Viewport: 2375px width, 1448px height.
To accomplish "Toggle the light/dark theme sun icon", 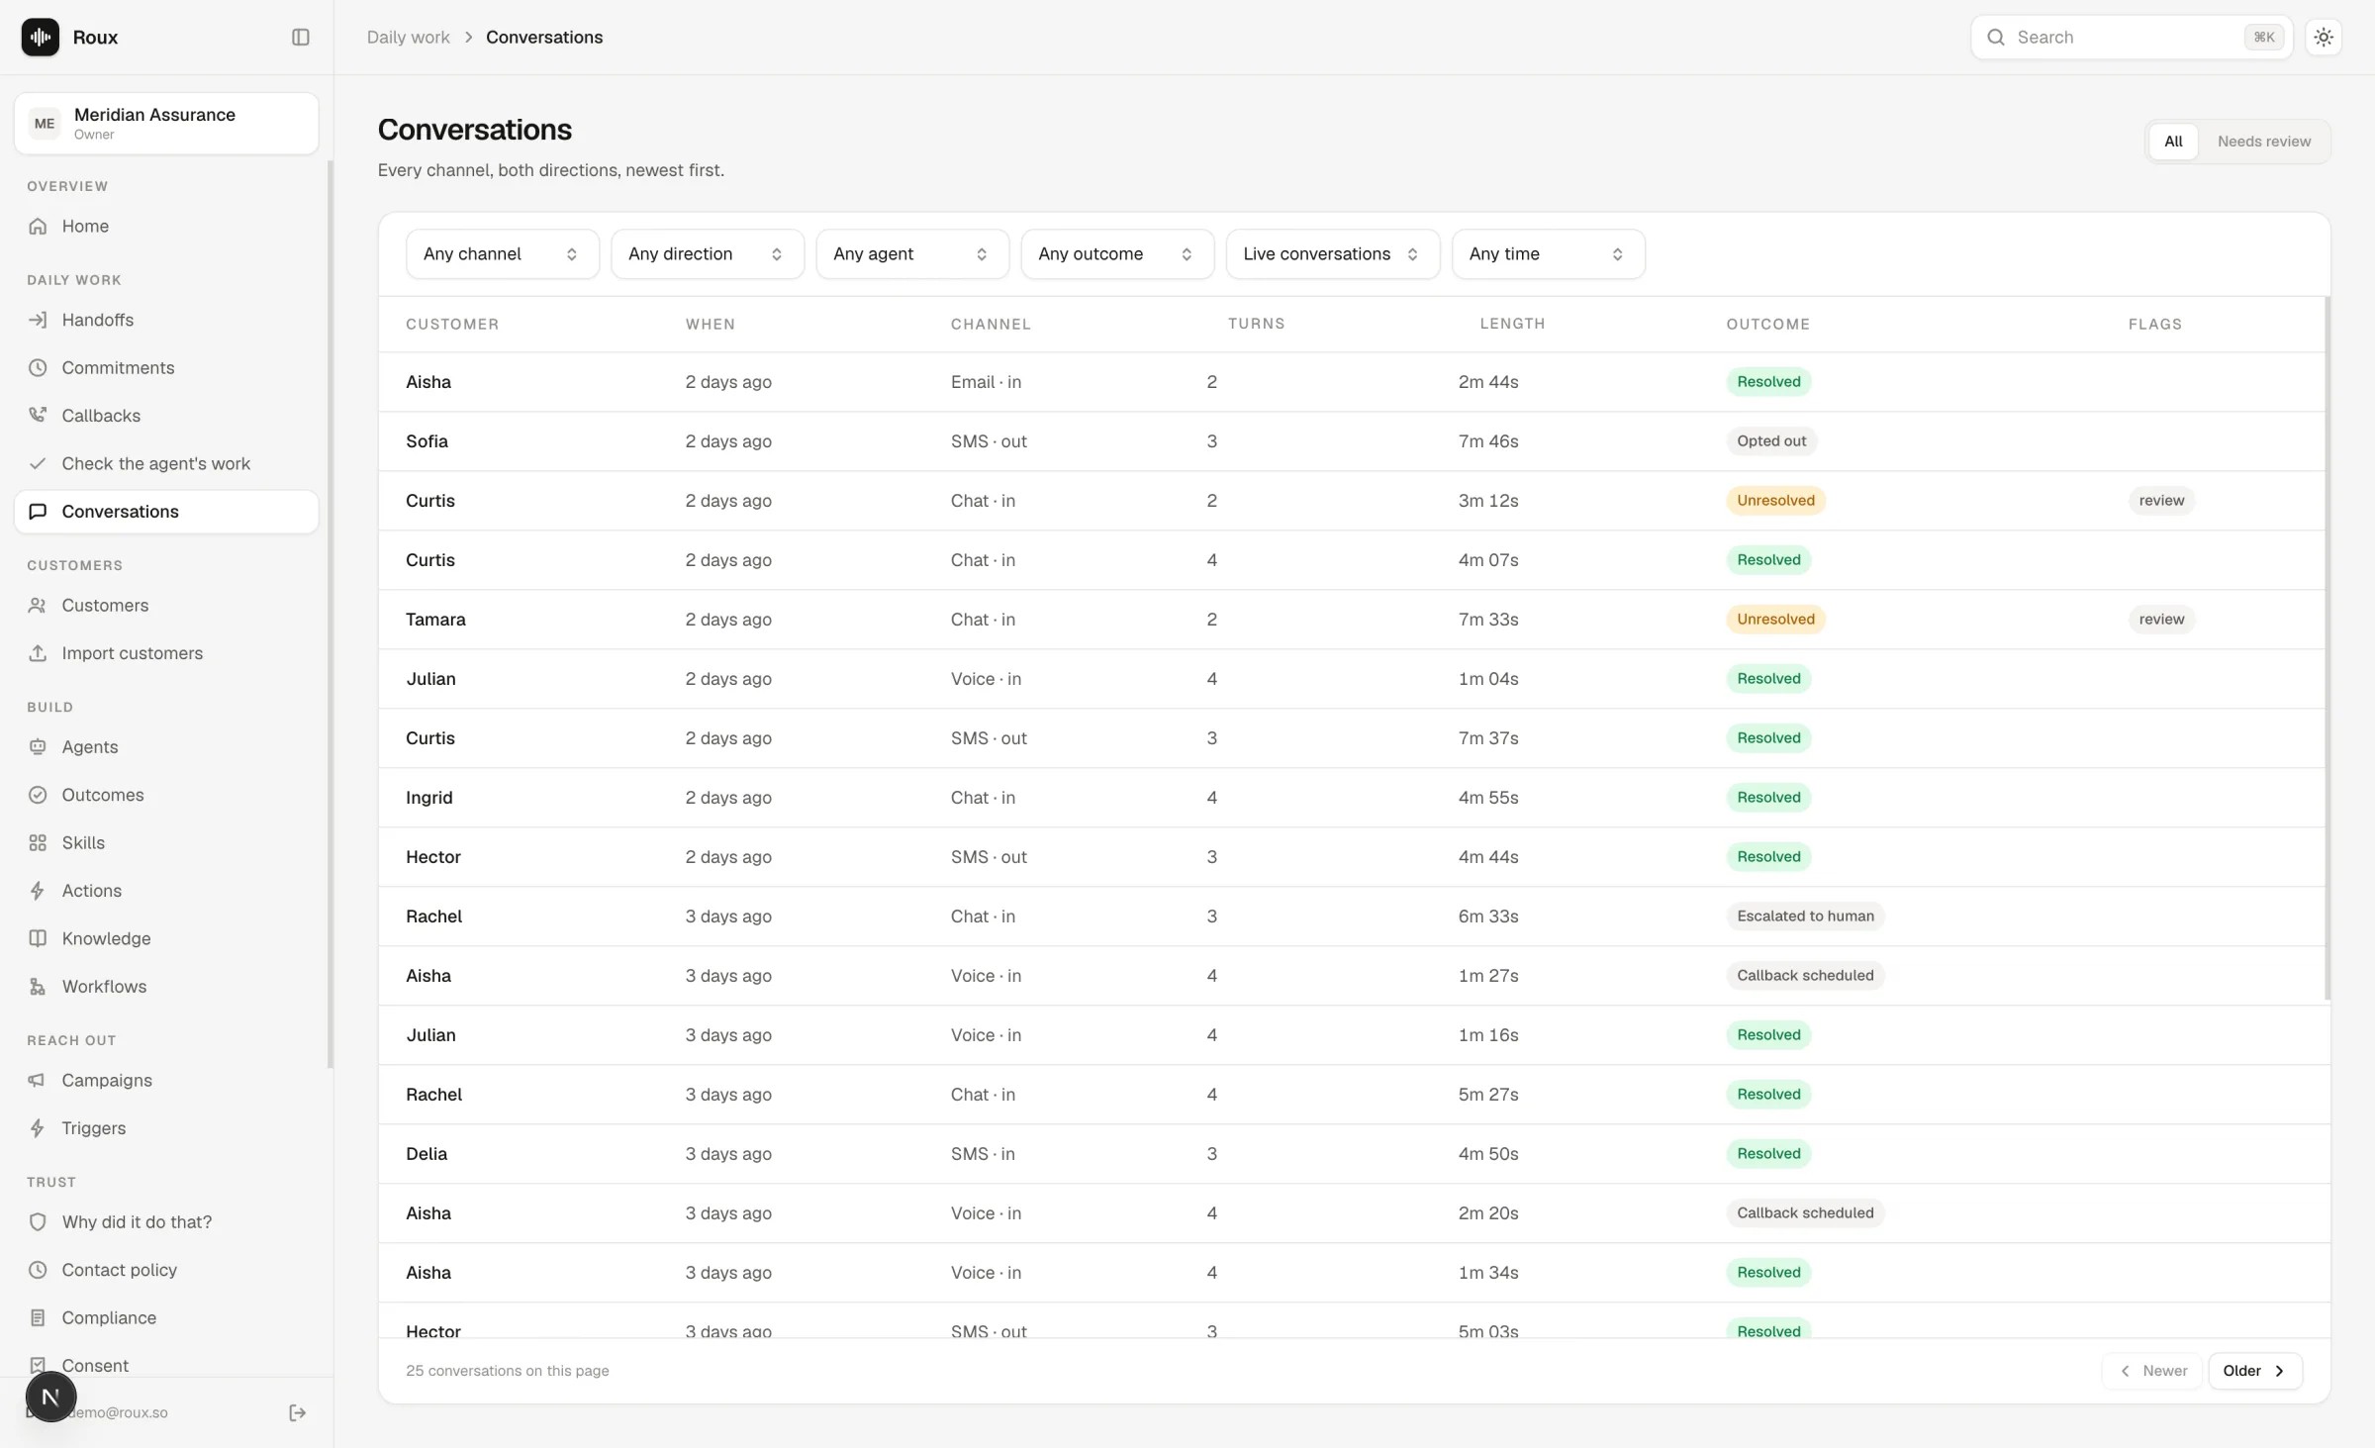I will [x=2324, y=37].
